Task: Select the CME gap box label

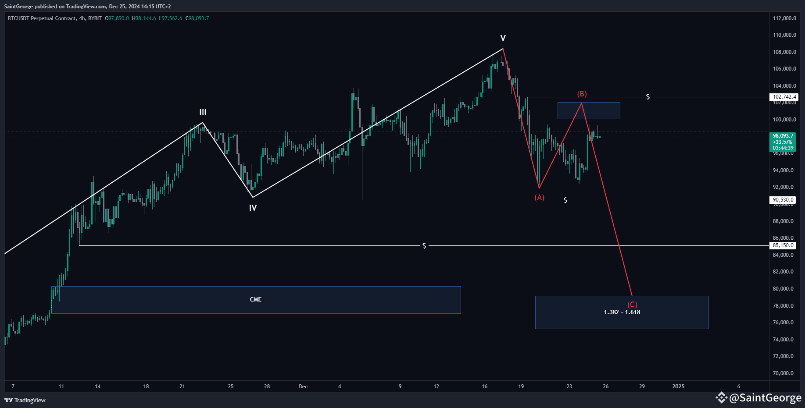Action: click(x=256, y=299)
